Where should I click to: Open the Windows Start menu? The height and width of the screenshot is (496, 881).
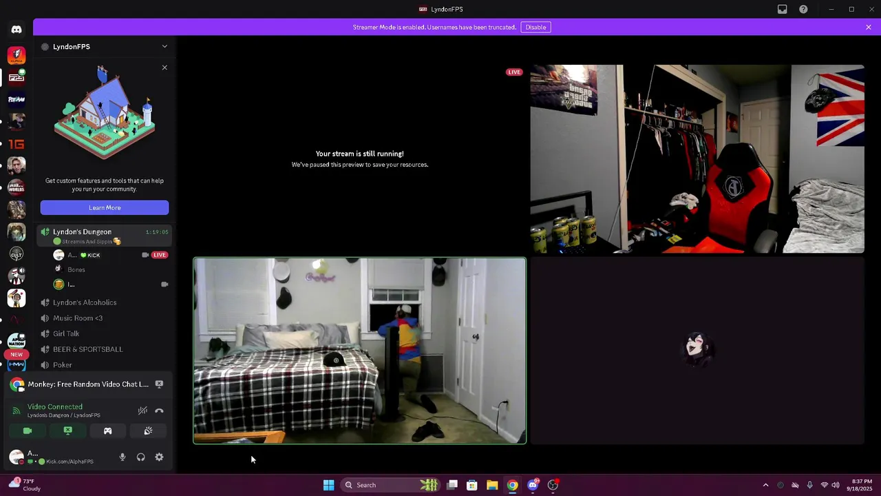coord(328,485)
